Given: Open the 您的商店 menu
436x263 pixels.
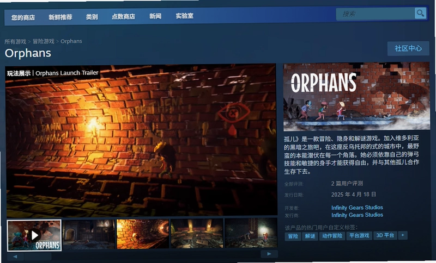Looking at the screenshot, I should [x=23, y=18].
